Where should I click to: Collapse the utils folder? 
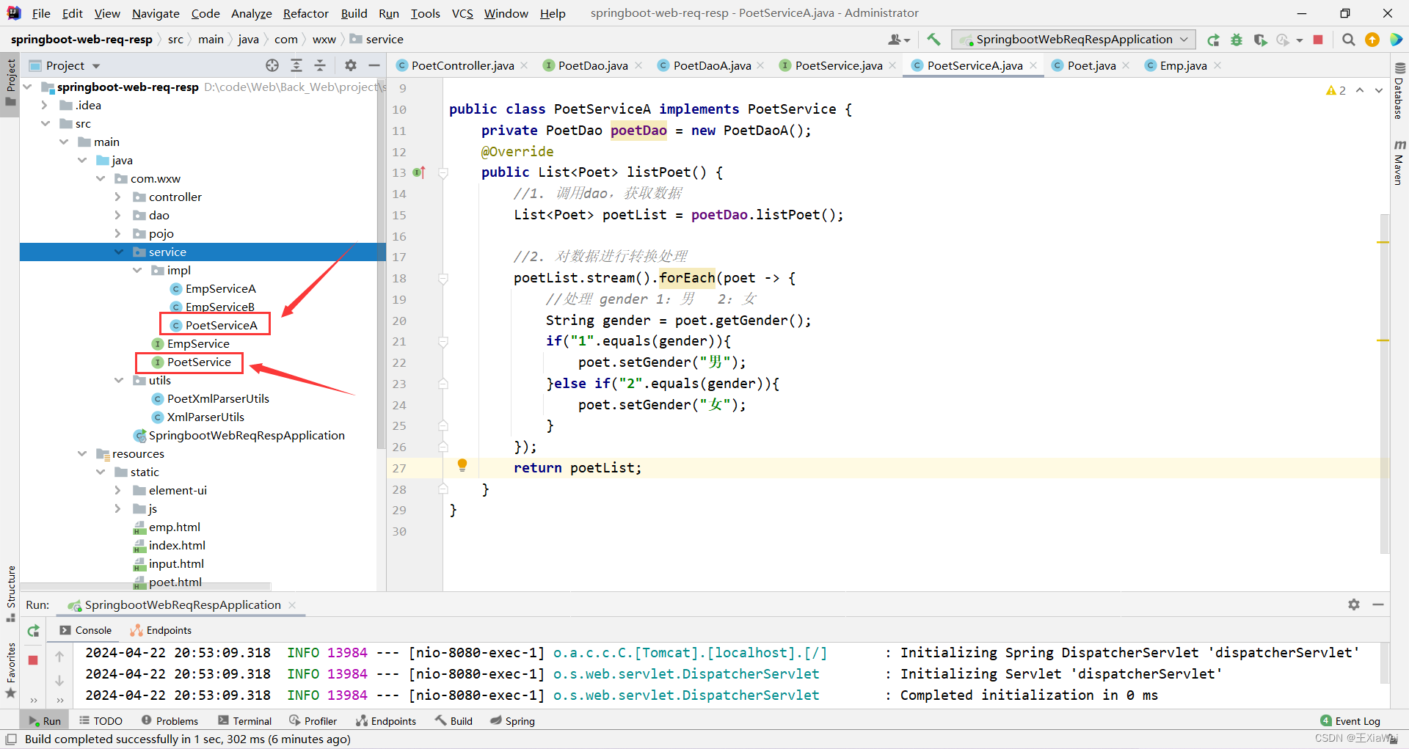(119, 380)
